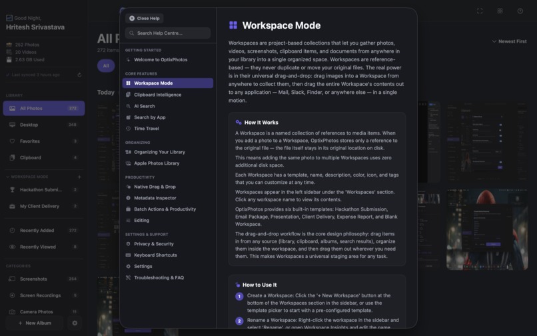Open Batch Actions & Productivity topic
Viewport: 537px width, 336px height.
coord(168,209)
